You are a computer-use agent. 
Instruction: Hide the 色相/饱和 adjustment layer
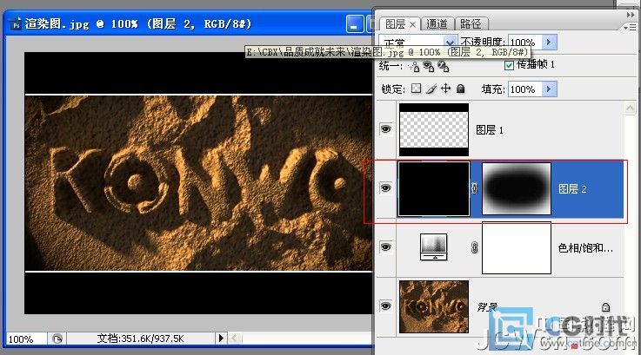385,247
